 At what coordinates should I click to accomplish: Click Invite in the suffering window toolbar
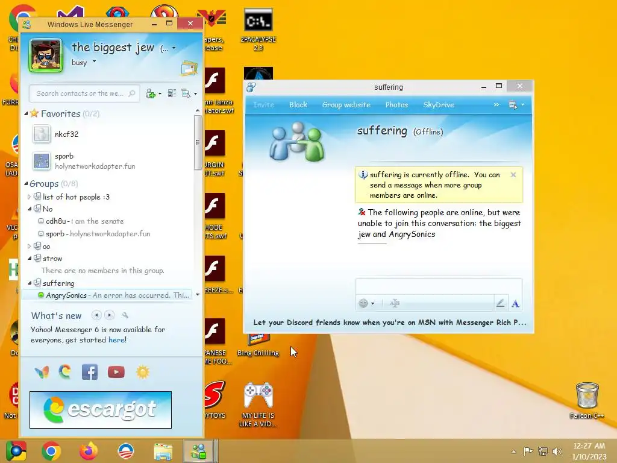(x=263, y=105)
